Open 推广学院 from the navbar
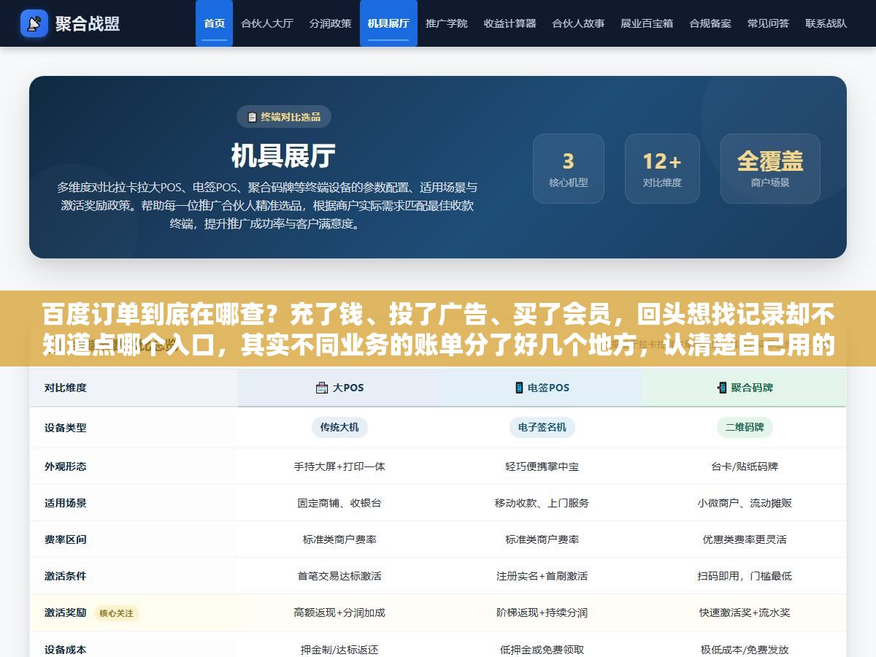This screenshot has width=876, height=657. tap(447, 23)
